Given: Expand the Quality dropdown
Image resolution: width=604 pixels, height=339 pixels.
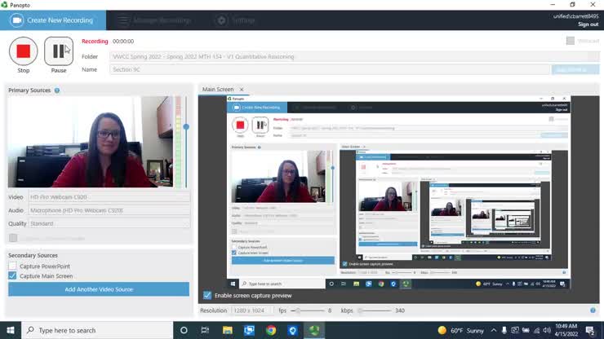Looking at the screenshot, I should (x=109, y=223).
